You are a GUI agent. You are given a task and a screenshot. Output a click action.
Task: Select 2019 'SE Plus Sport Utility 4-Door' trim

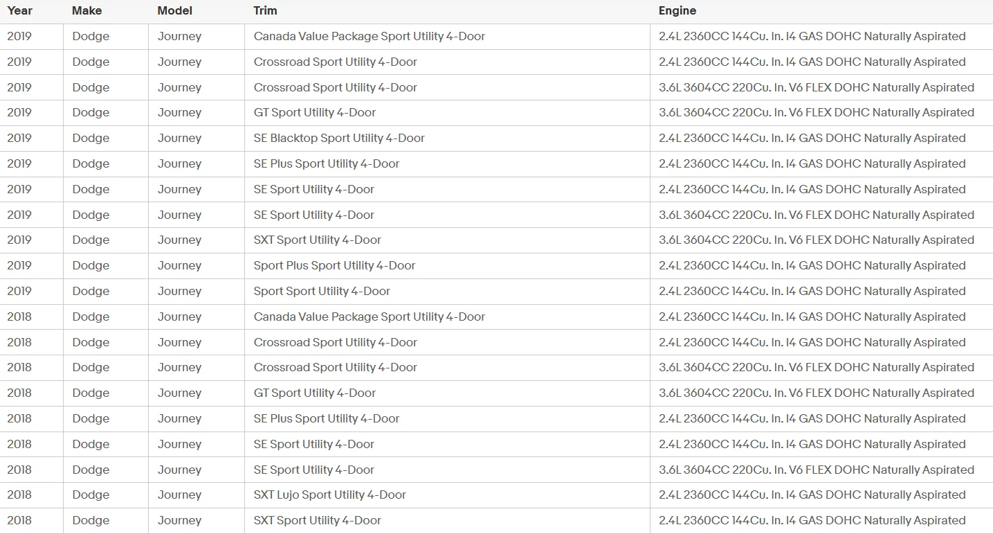pos(327,163)
